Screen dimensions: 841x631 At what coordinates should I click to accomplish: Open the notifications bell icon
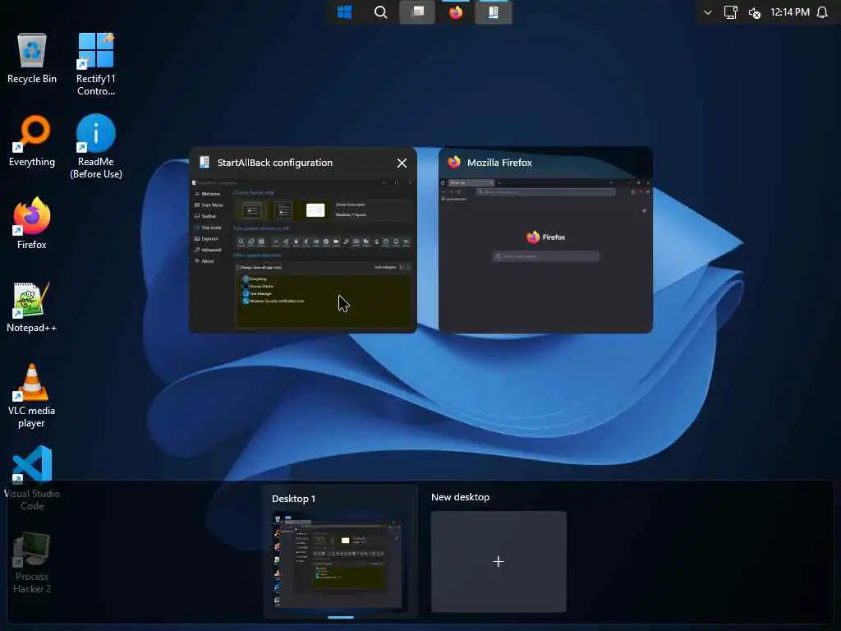(x=821, y=12)
